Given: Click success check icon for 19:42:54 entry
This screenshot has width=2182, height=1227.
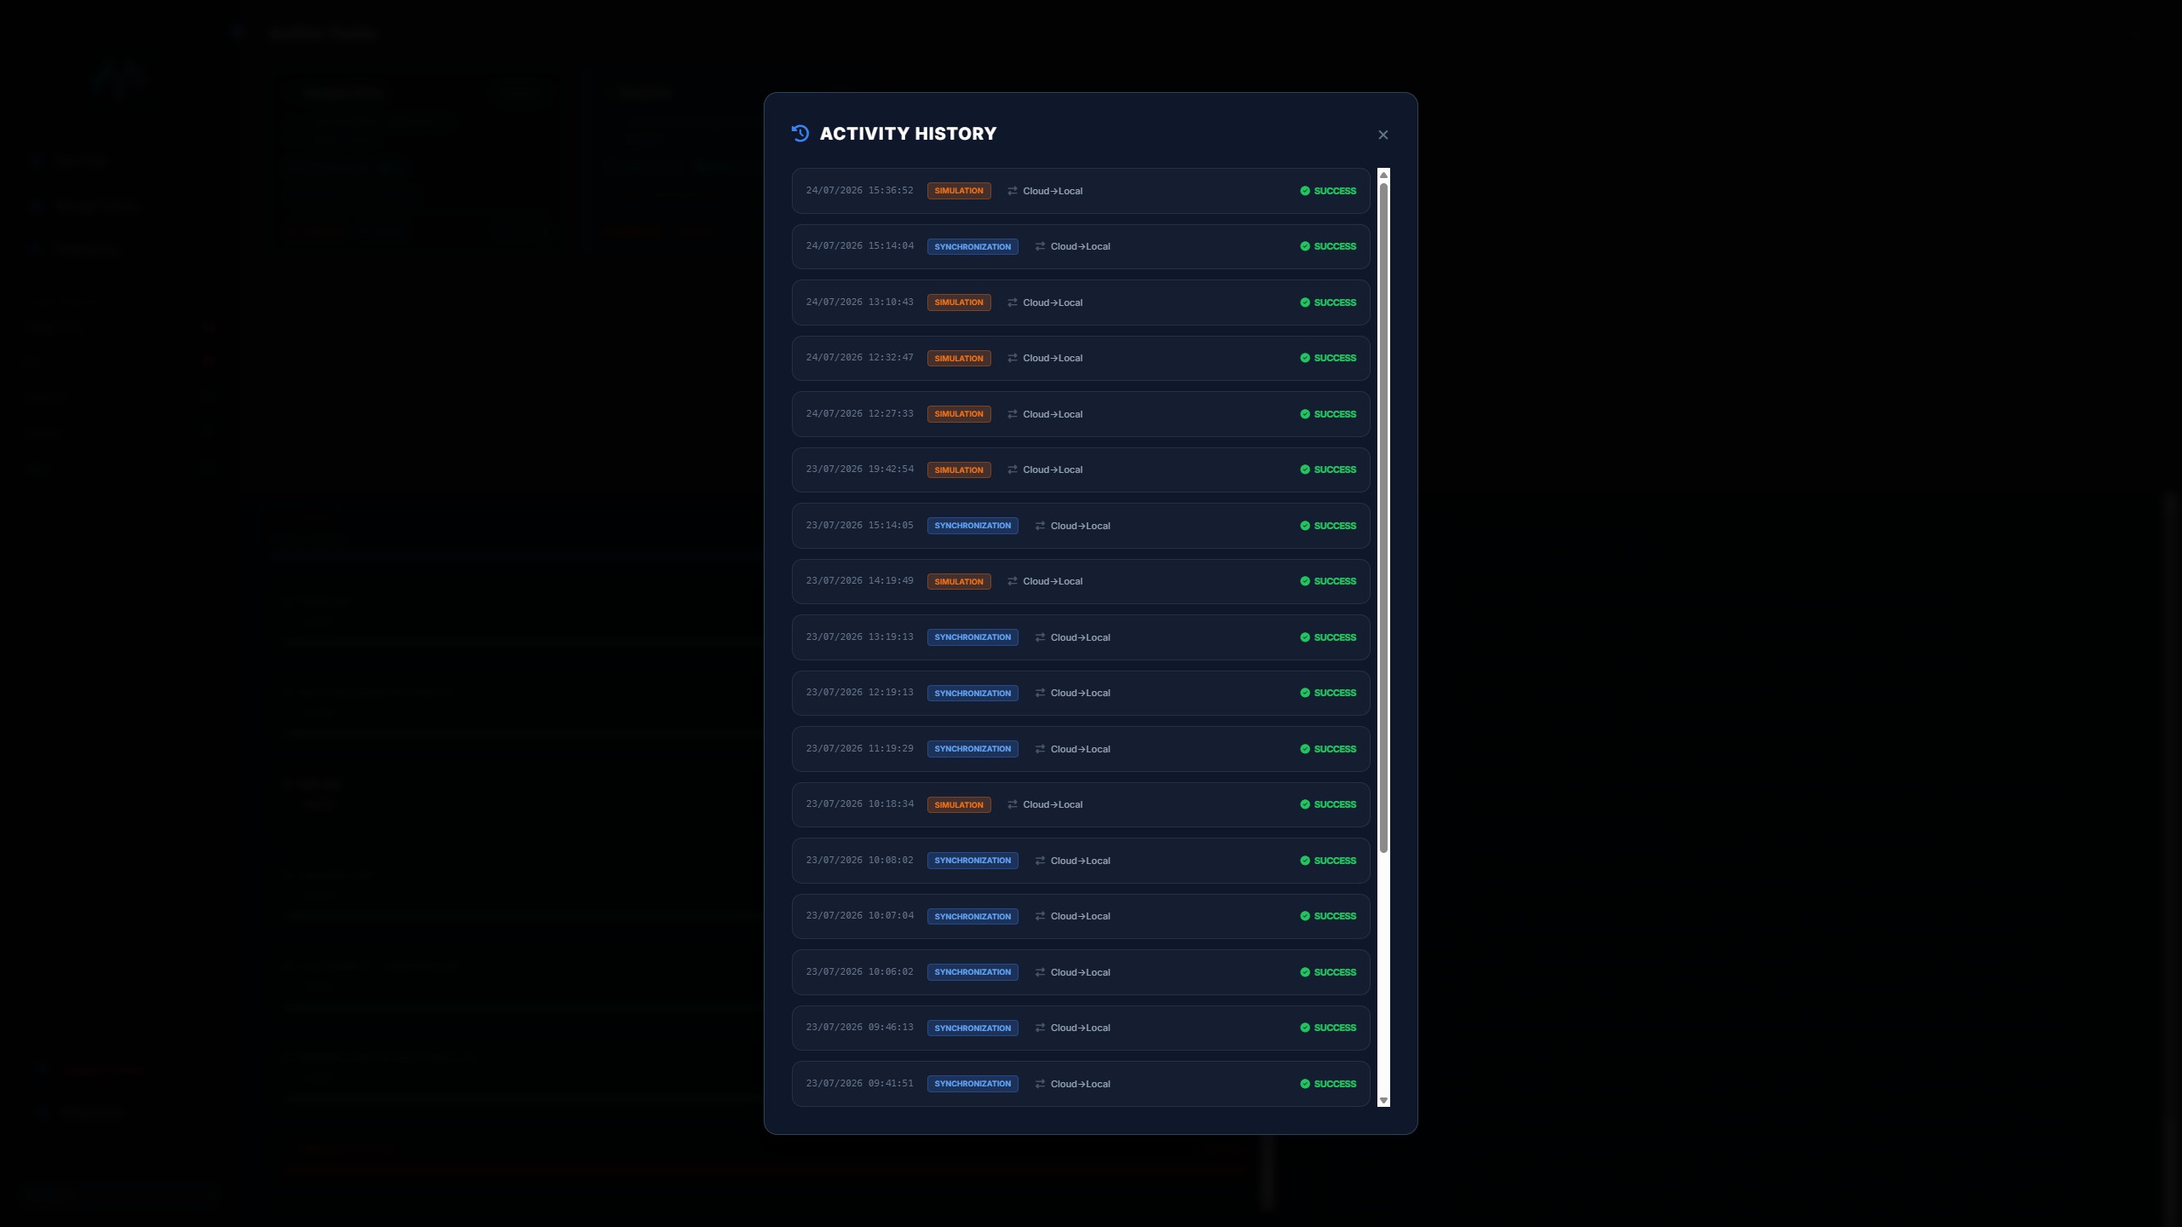Looking at the screenshot, I should point(1304,469).
